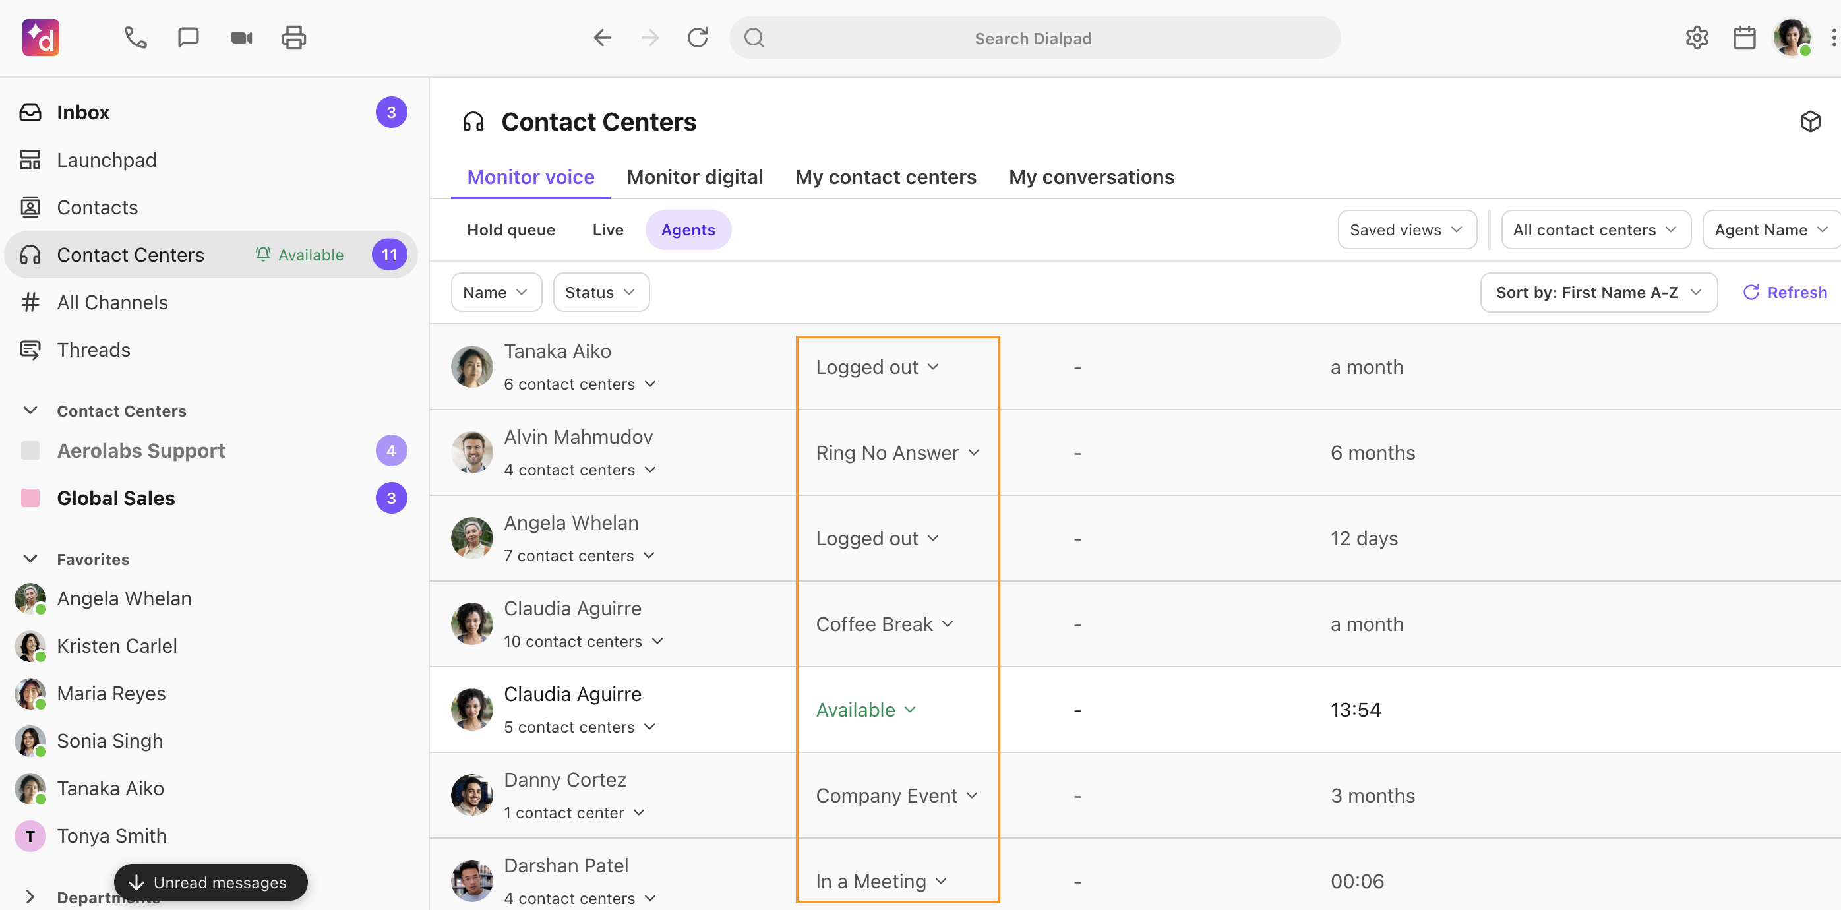Switch to My contact centers tab
Image resolution: width=1841 pixels, height=910 pixels.
click(886, 177)
